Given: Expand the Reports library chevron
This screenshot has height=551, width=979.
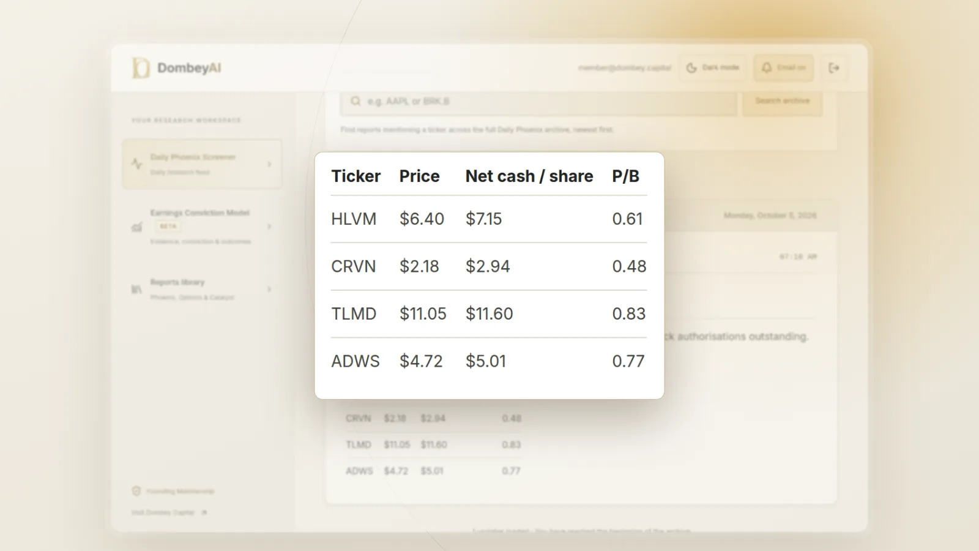Looking at the screenshot, I should (x=269, y=289).
